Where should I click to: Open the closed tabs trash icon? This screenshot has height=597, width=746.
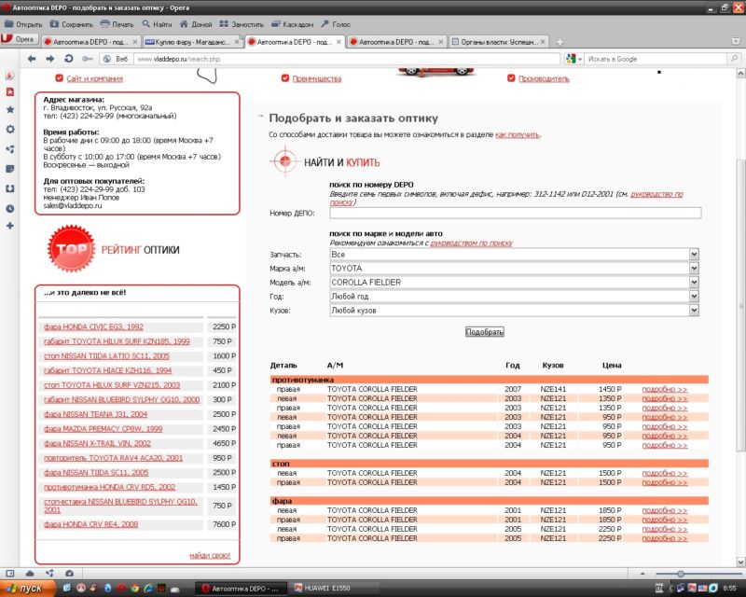[x=736, y=41]
